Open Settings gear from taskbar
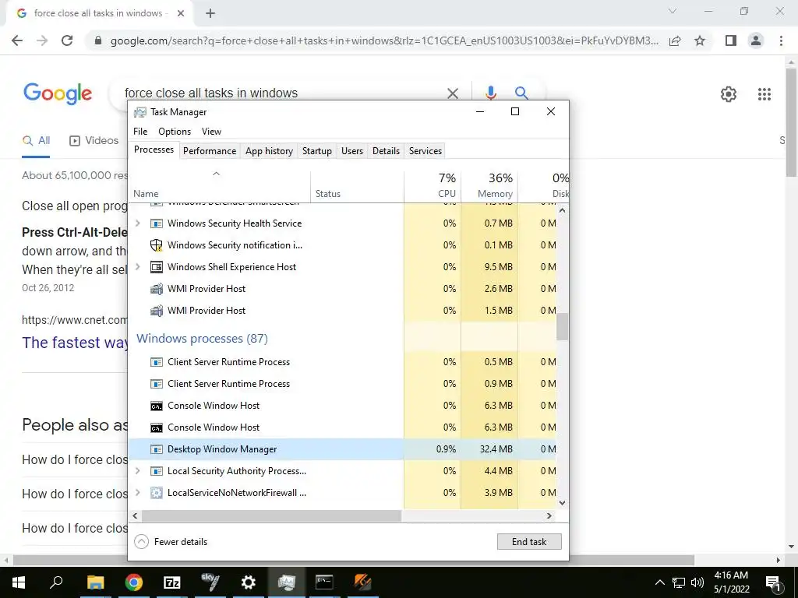 tap(249, 582)
